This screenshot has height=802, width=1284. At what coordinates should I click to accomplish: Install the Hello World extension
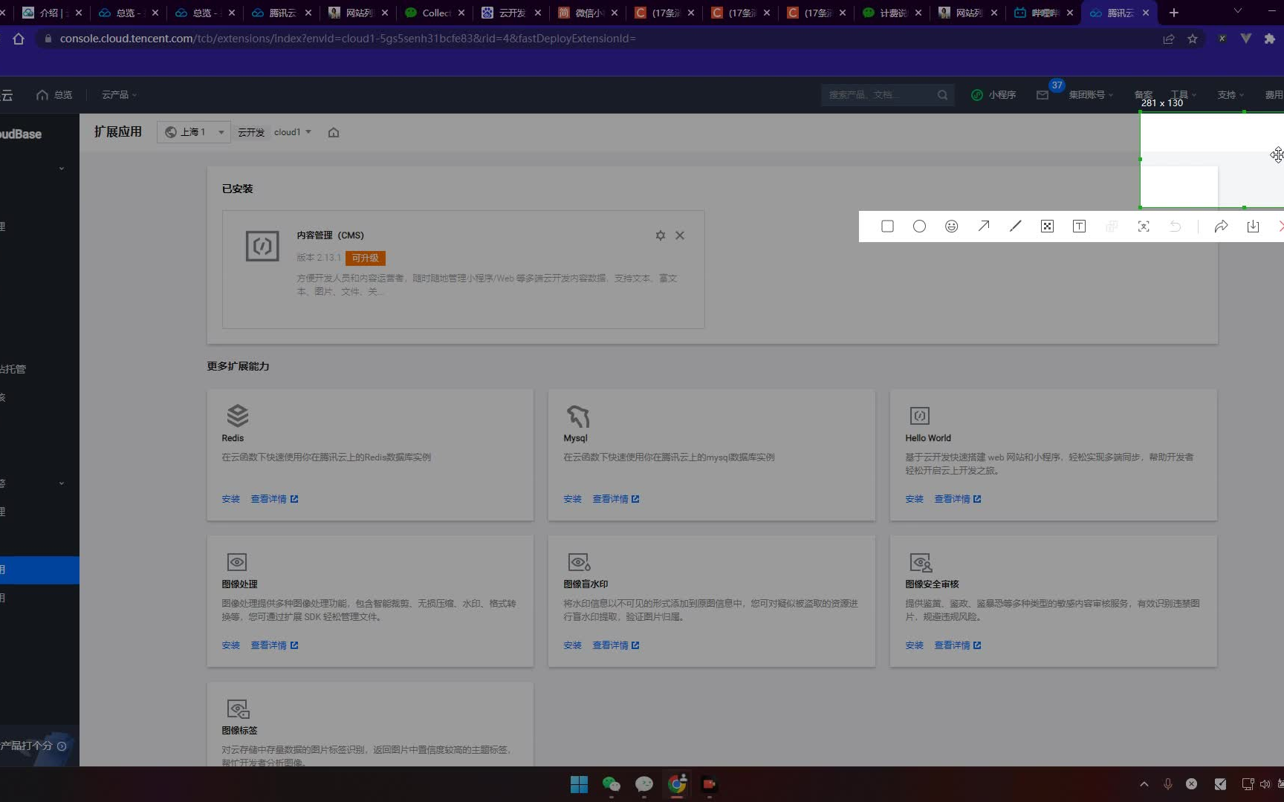(x=914, y=499)
